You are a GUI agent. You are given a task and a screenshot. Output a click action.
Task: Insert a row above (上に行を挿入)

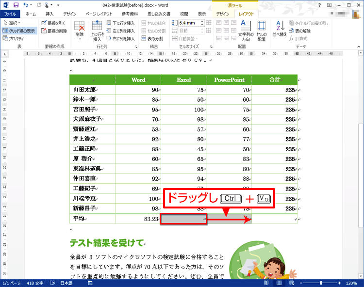[x=97, y=31]
